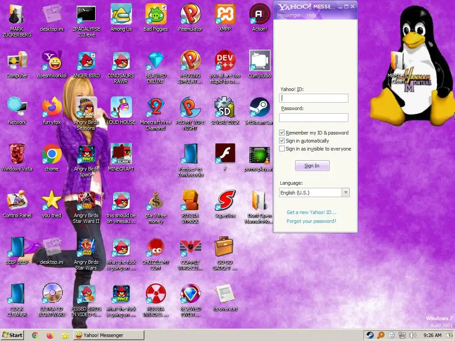Image resolution: width=455 pixels, height=341 pixels.
Task: Click the Sign In button
Action: tap(312, 166)
